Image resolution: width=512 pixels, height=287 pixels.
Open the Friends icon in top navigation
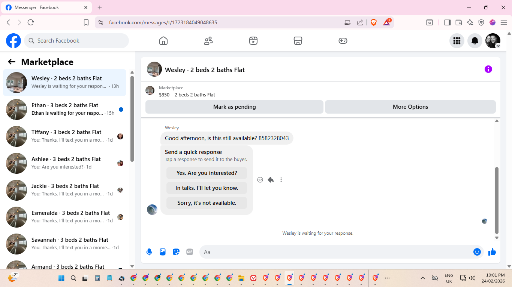pyautogui.click(x=208, y=41)
